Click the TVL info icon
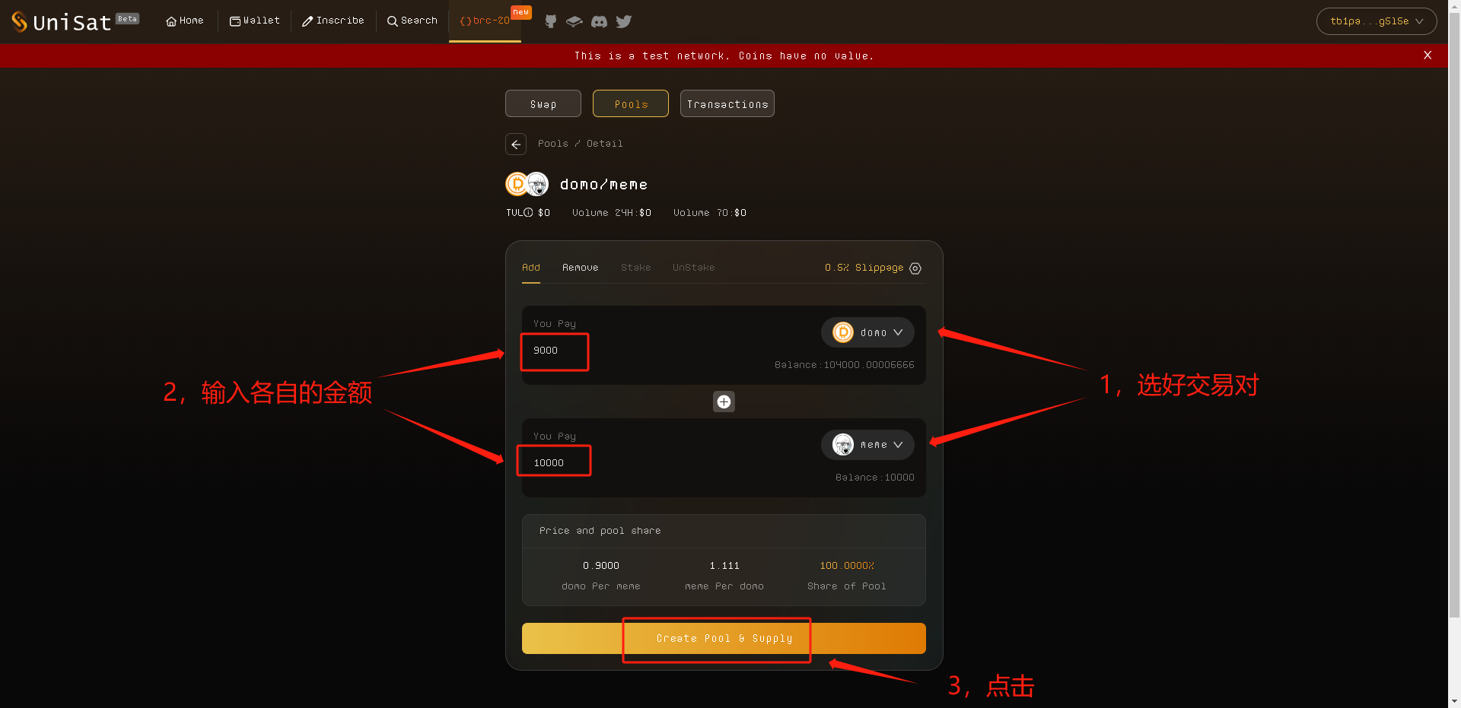The width and height of the screenshot is (1461, 708). (528, 213)
